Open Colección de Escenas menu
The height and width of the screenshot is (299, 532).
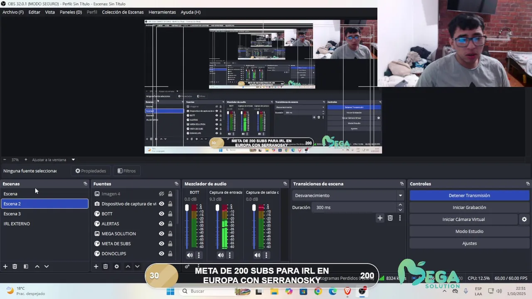point(123,12)
